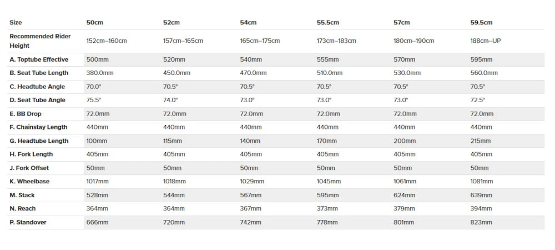Image resolution: width=555 pixels, height=250 pixels.
Task: Select the 55.5cm size header
Action: click(327, 23)
